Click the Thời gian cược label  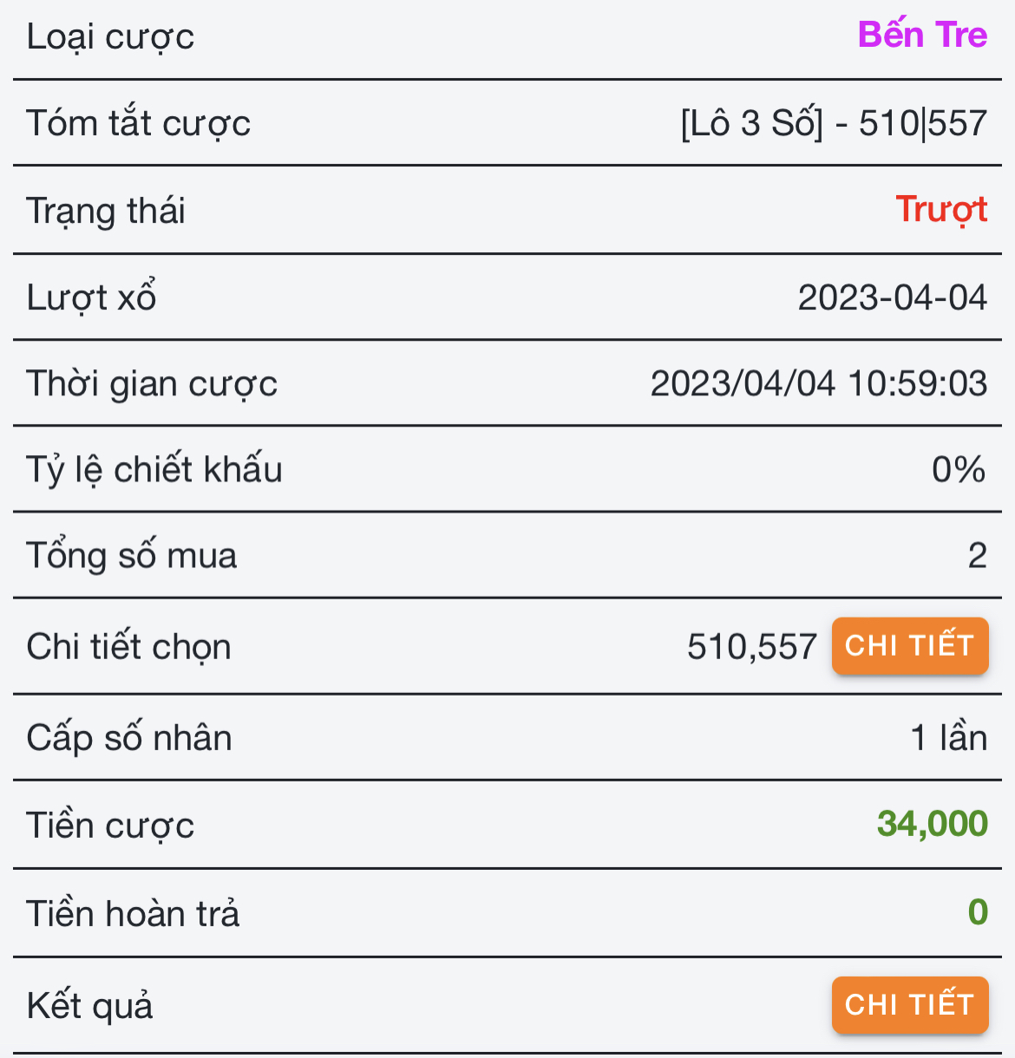[x=152, y=384]
